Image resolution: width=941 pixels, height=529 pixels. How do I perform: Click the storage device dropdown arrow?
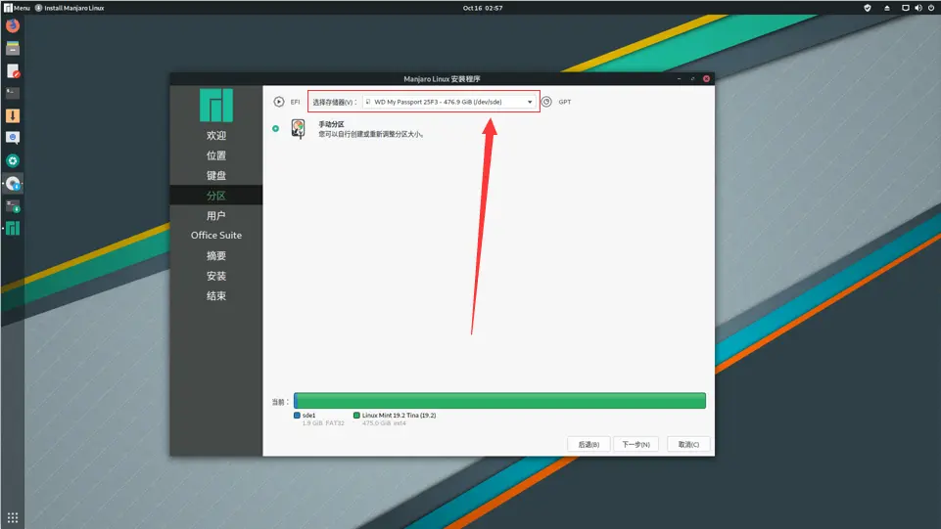tap(530, 102)
